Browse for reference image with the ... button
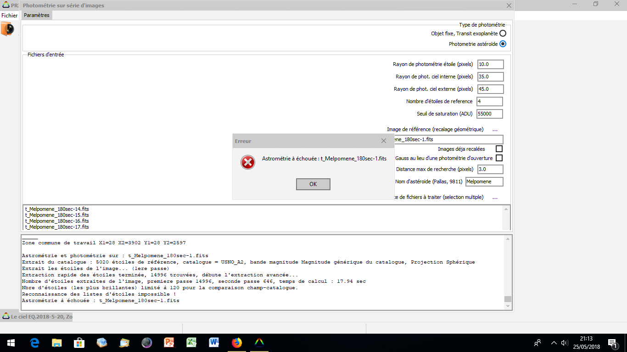The height and width of the screenshot is (352, 627). pos(495,130)
